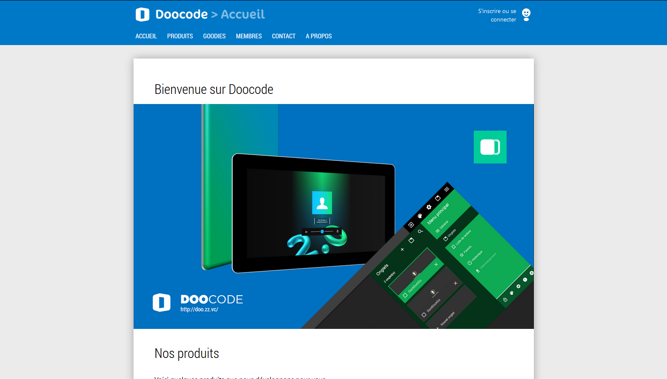
Task: Click the Nos produits heading
Action: click(x=187, y=353)
